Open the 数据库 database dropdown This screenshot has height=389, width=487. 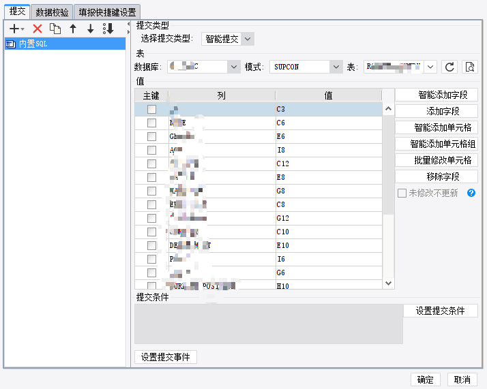tap(234, 67)
